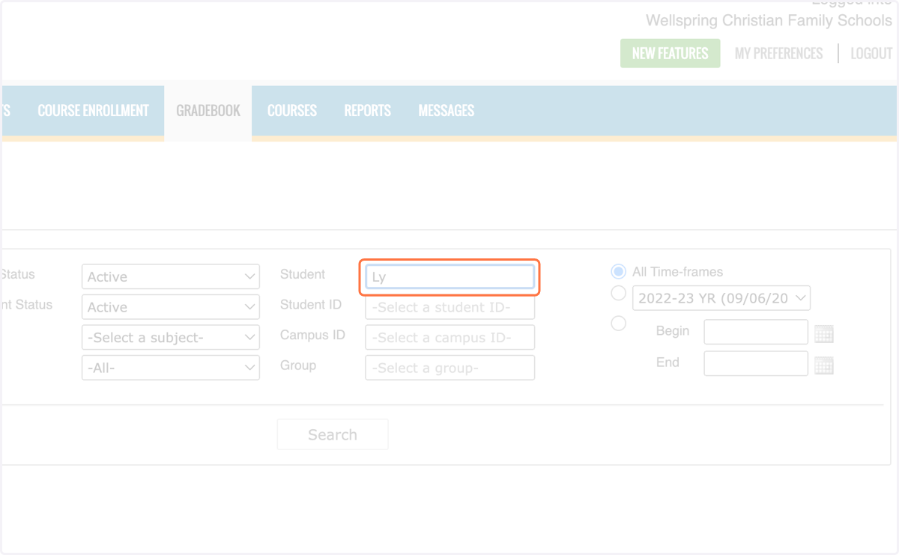The image size is (899, 555).
Task: Open My Preferences link
Action: click(778, 53)
